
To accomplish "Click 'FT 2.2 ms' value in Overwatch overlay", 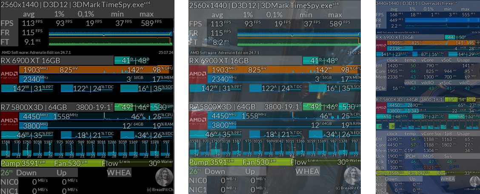I will click(x=396, y=26).
